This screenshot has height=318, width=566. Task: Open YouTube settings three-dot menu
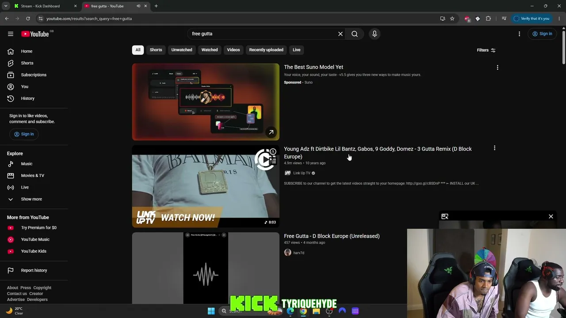coord(519,34)
